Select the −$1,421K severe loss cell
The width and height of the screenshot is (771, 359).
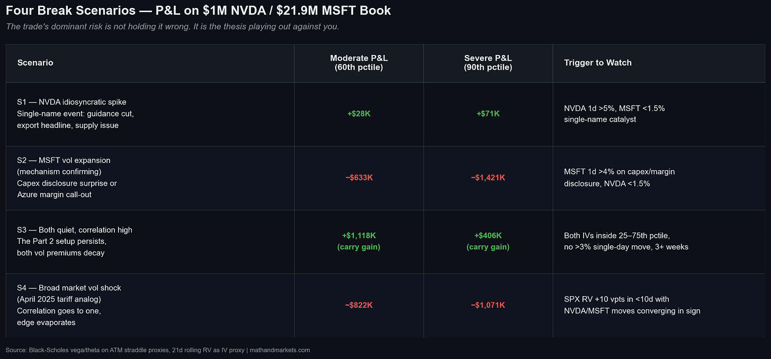488,178
